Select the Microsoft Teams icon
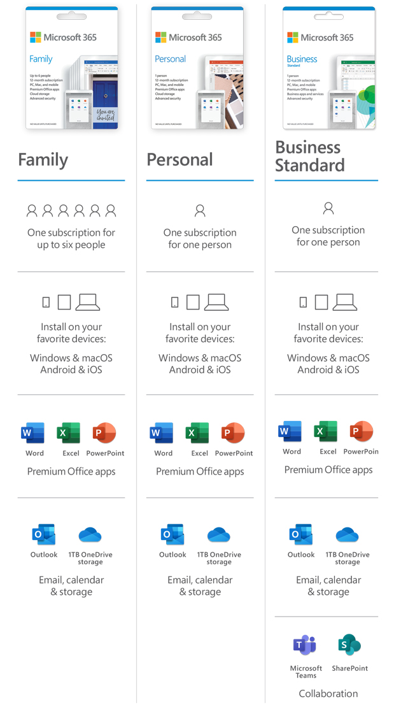The width and height of the screenshot is (401, 707). (305, 645)
